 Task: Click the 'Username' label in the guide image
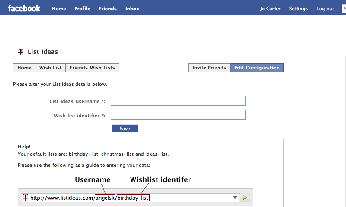coord(93,179)
